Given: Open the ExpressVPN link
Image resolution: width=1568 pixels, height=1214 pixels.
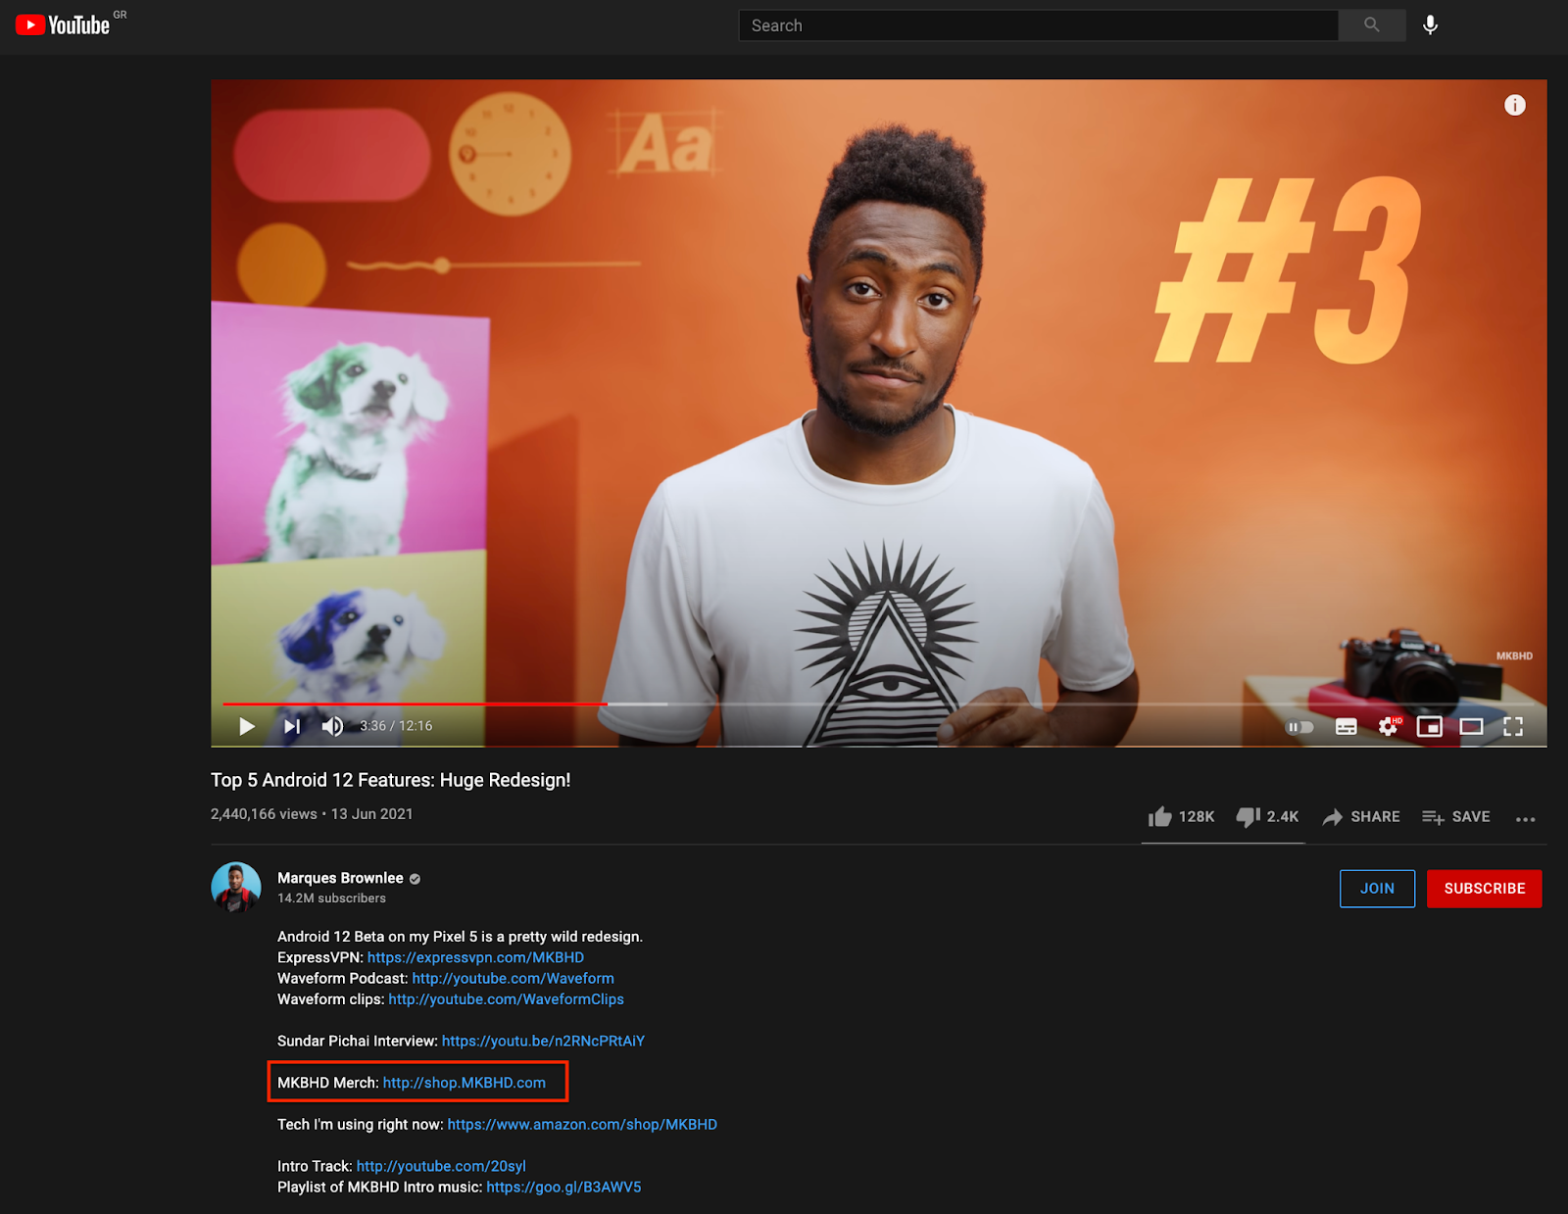Looking at the screenshot, I should [x=475, y=957].
